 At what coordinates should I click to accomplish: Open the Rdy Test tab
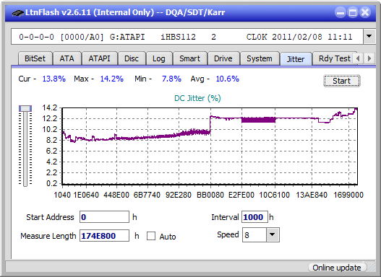tap(334, 58)
